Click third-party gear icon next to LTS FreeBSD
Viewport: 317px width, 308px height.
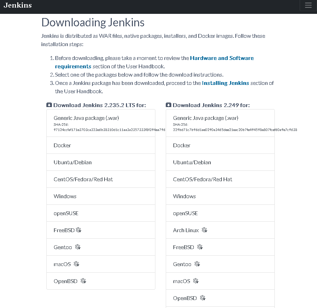point(79,230)
